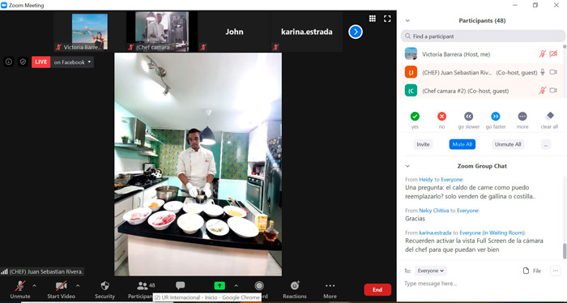This screenshot has width=567, height=303.
Task: Open the Chat bubble in toolbar
Action: pyautogui.click(x=180, y=286)
